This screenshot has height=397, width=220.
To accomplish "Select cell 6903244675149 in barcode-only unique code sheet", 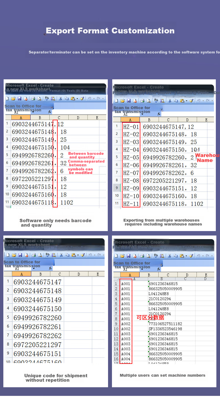I will tap(38, 300).
